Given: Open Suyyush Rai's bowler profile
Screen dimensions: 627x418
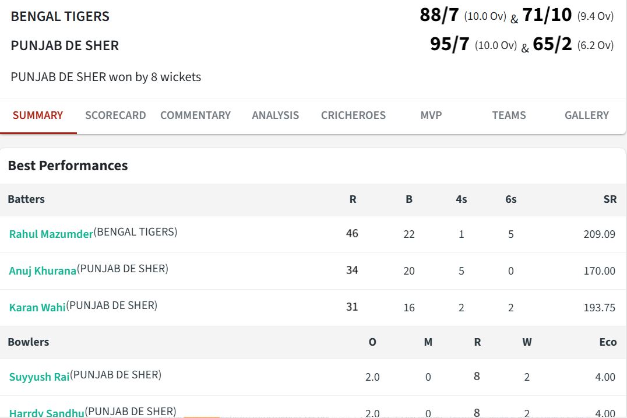Looking at the screenshot, I should pyautogui.click(x=37, y=377).
